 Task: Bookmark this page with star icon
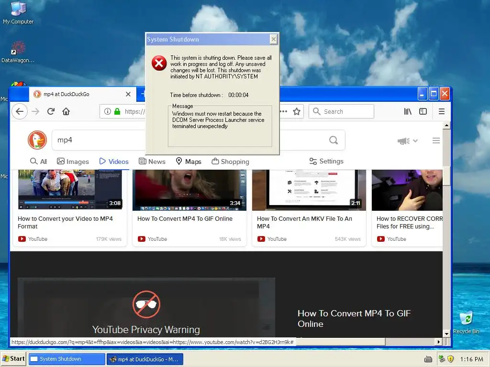point(297,111)
